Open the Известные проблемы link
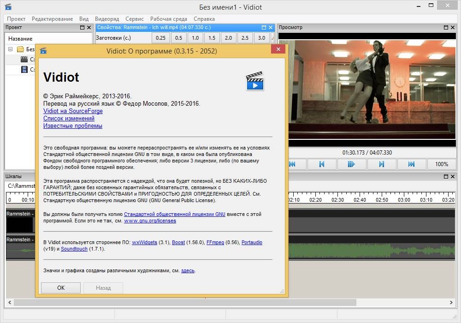The height and width of the screenshot is (323, 461). click(x=73, y=126)
